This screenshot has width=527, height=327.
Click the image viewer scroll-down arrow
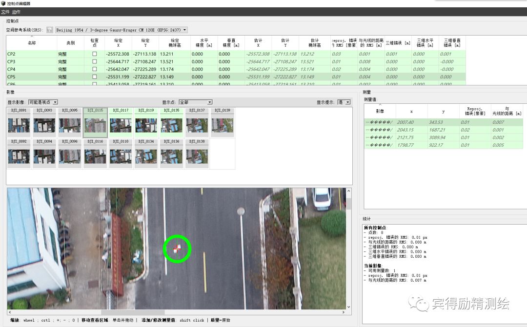[x=348, y=307]
